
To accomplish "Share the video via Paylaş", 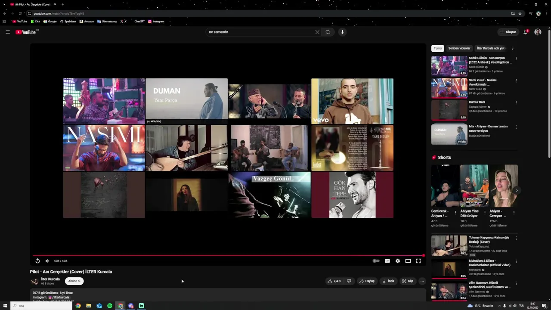I will click(367, 281).
